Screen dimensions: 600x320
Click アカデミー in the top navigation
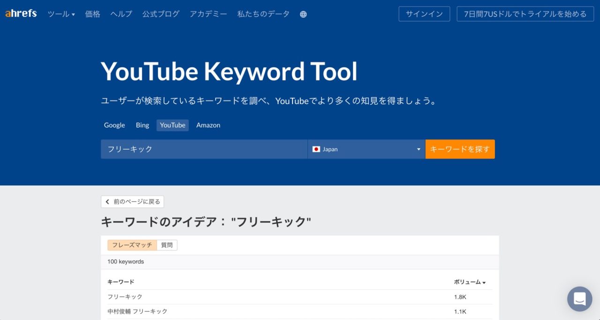point(208,14)
